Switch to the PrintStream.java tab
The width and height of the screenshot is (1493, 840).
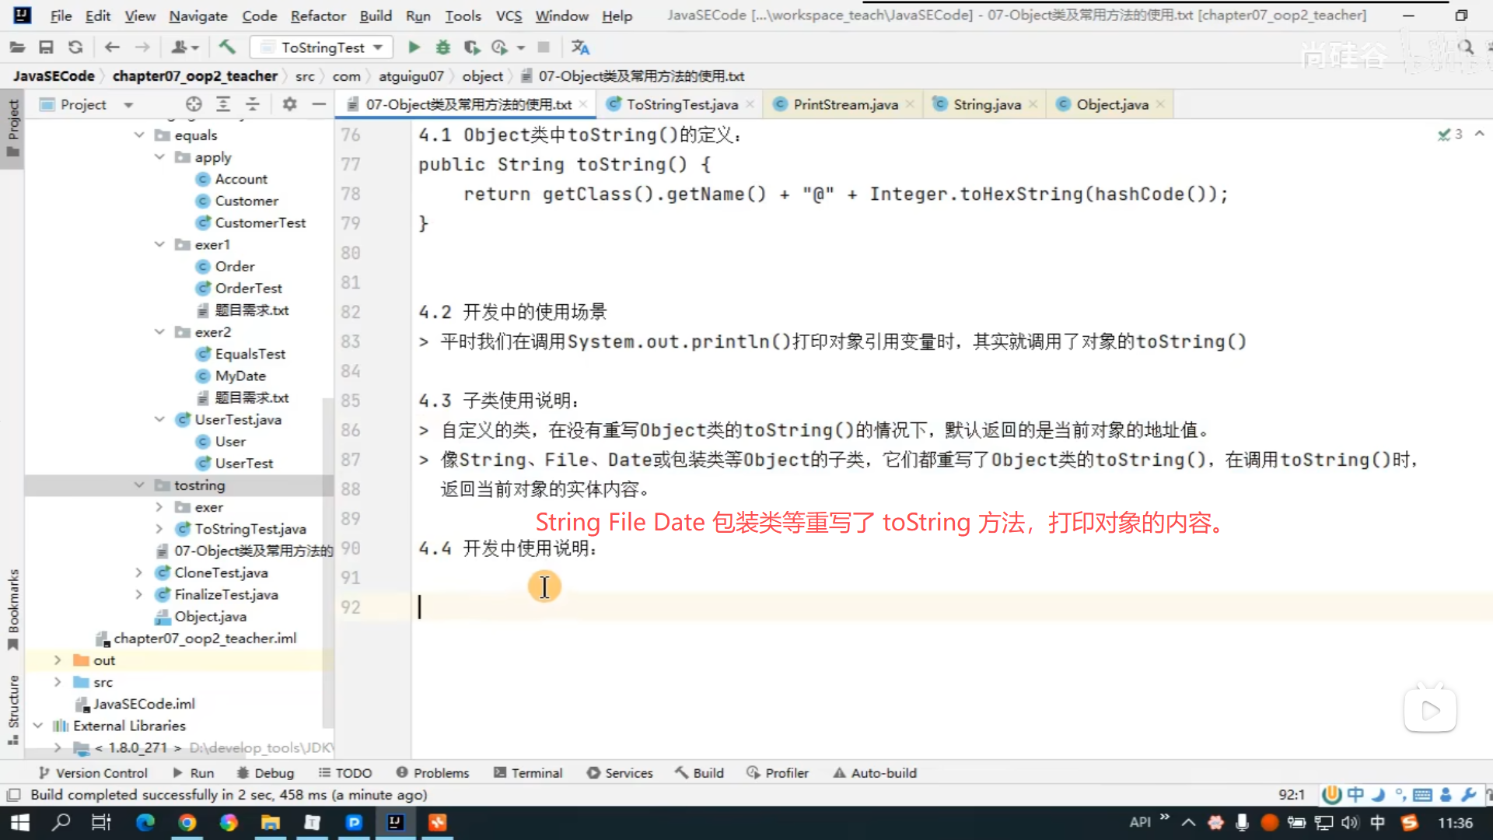(844, 104)
